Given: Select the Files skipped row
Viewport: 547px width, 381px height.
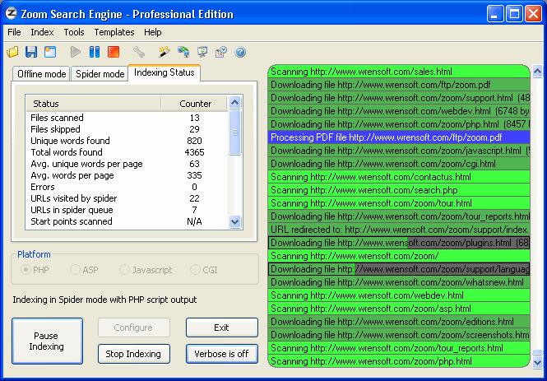Looking at the screenshot, I should (x=127, y=129).
